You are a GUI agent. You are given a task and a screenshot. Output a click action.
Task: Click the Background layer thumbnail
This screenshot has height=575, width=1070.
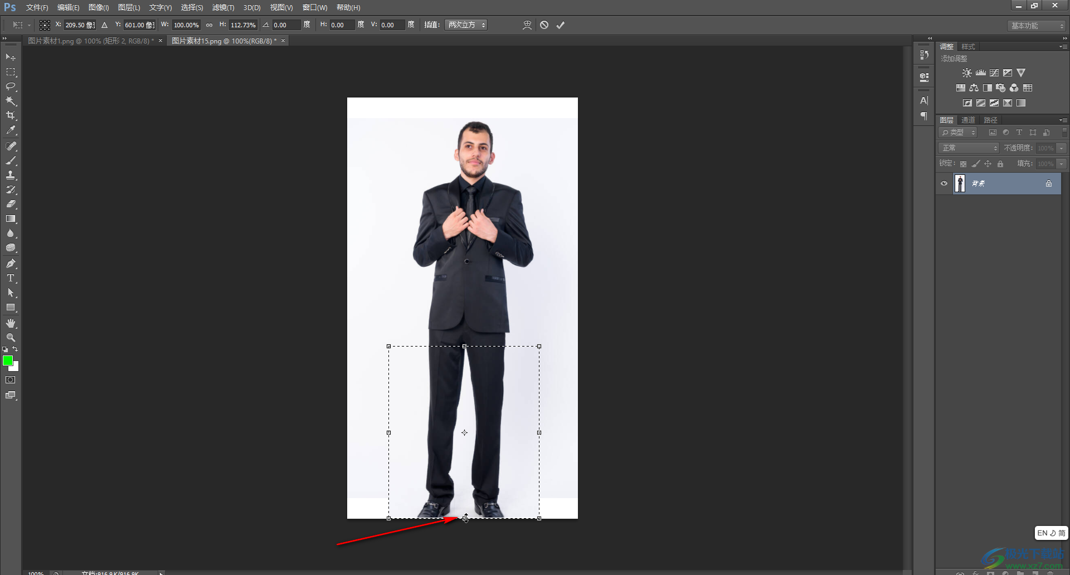pyautogui.click(x=960, y=183)
